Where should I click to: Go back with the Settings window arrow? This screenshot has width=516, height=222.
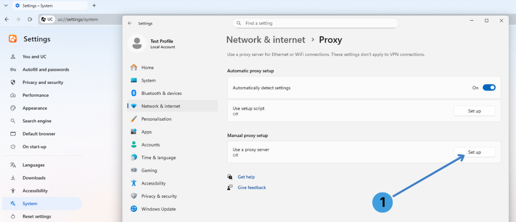(130, 23)
